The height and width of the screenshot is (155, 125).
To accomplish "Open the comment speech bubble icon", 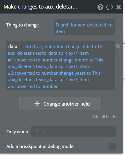I will [x=110, y=7].
